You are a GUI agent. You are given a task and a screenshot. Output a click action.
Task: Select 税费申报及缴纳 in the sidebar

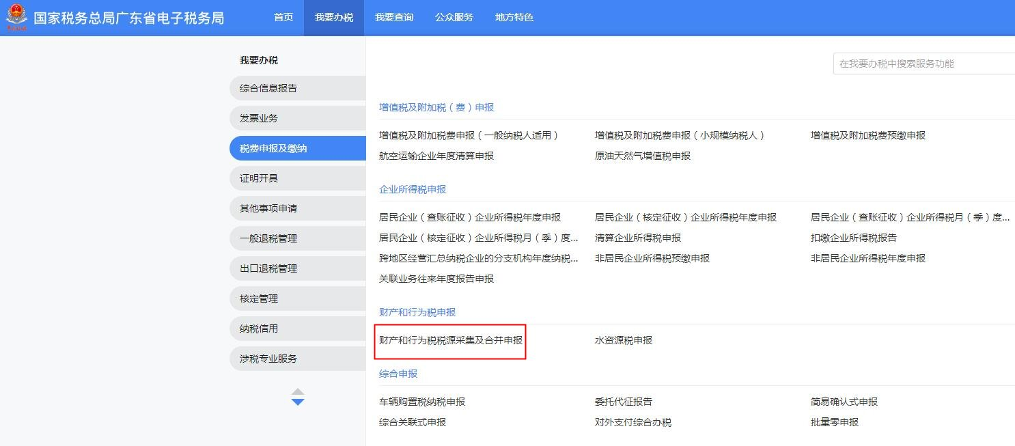point(298,148)
